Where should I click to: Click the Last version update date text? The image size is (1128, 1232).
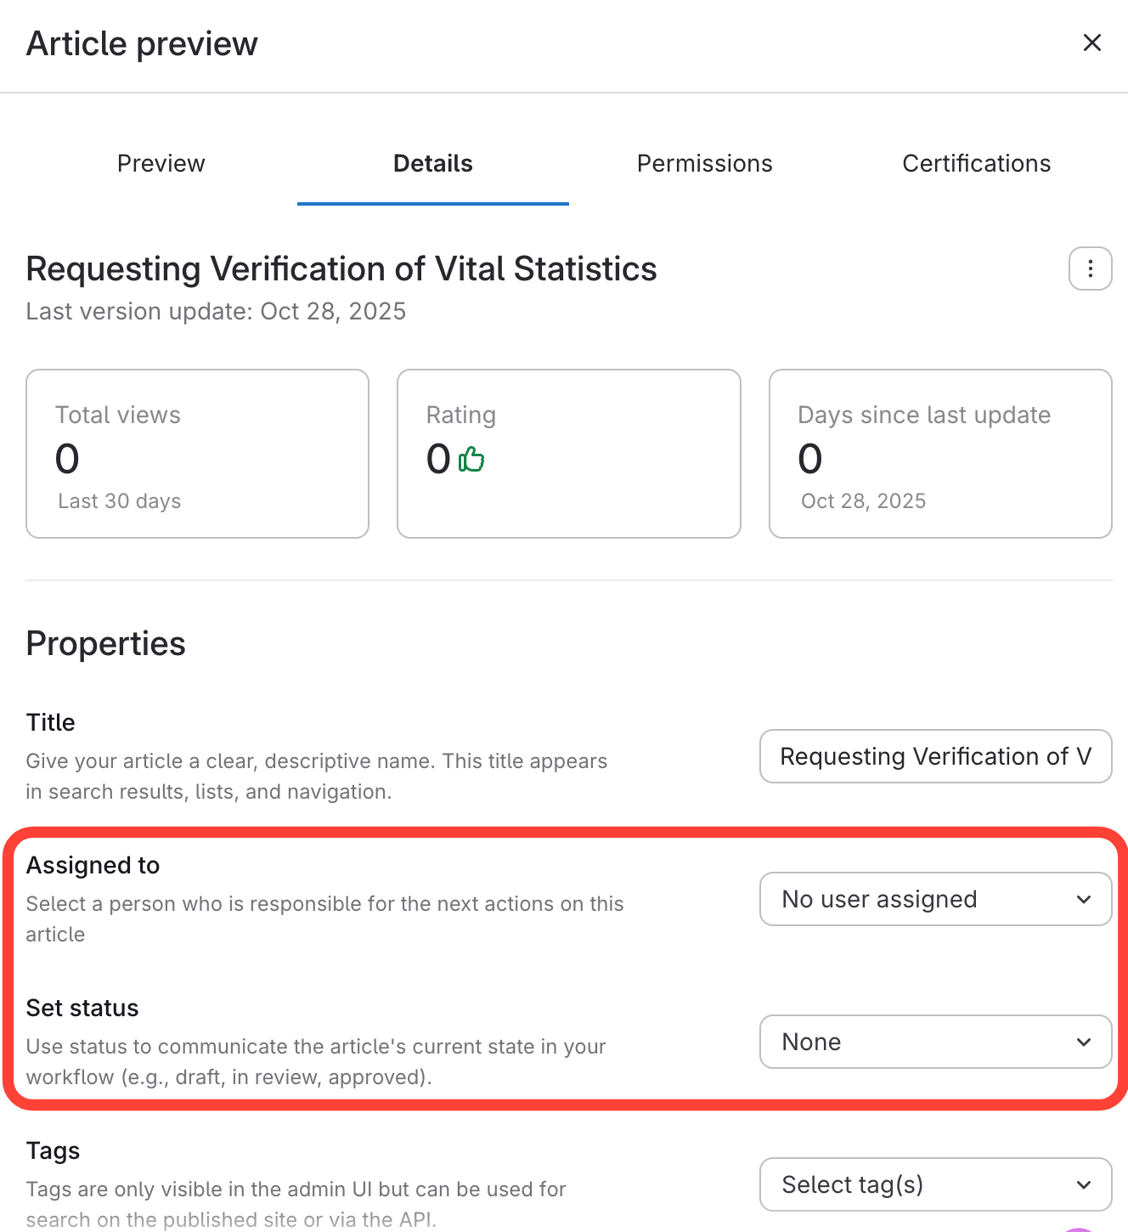[x=216, y=312]
